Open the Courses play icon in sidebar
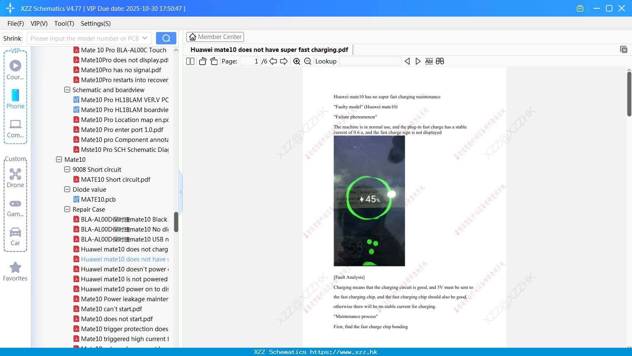Viewport: 632px width, 356px height. tap(15, 66)
